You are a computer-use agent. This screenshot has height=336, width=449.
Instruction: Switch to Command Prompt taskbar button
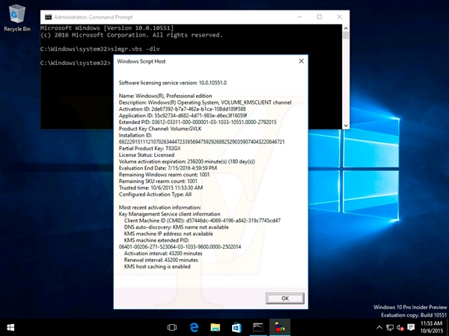tap(257, 327)
